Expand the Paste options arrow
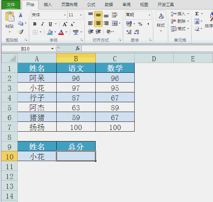 pyautogui.click(x=9, y=32)
